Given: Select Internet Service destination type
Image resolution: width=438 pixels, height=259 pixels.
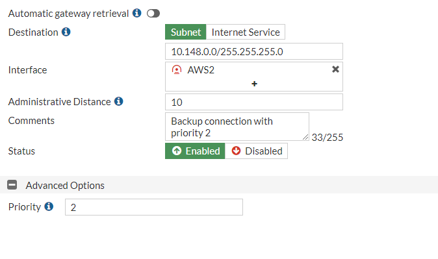Looking at the screenshot, I should pos(246,32).
